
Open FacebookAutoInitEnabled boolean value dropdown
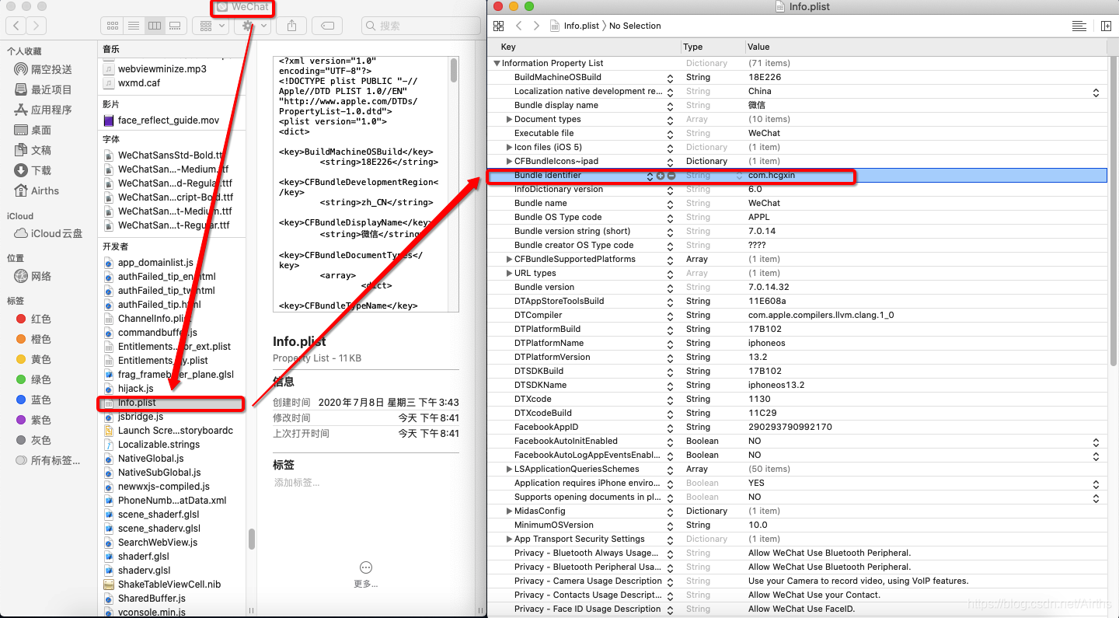[1096, 442]
